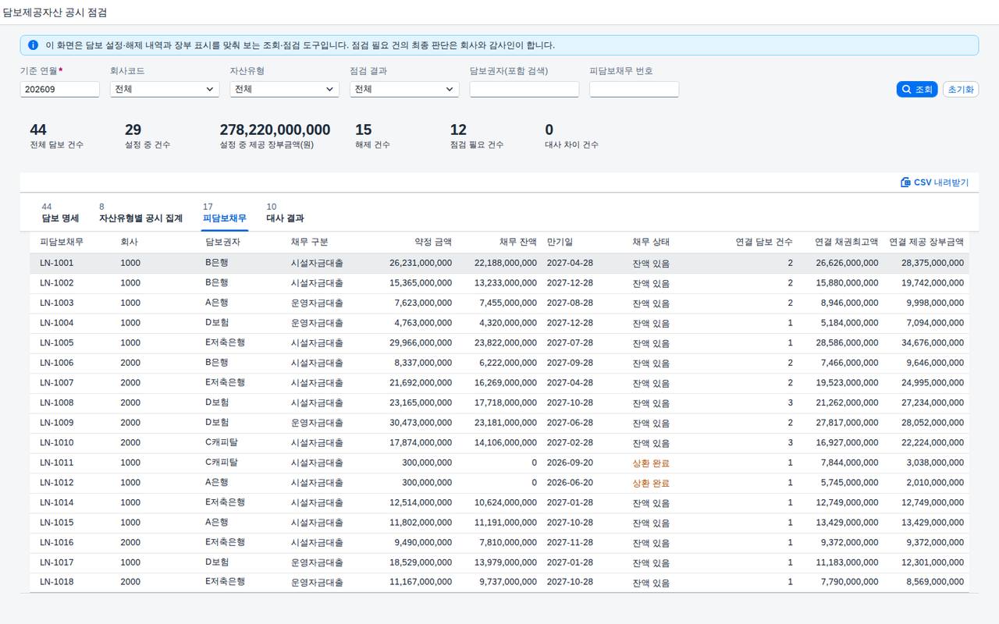The width and height of the screenshot is (999, 624).
Task: Click the 피담보채무 번호 input field
Action: pyautogui.click(x=634, y=90)
